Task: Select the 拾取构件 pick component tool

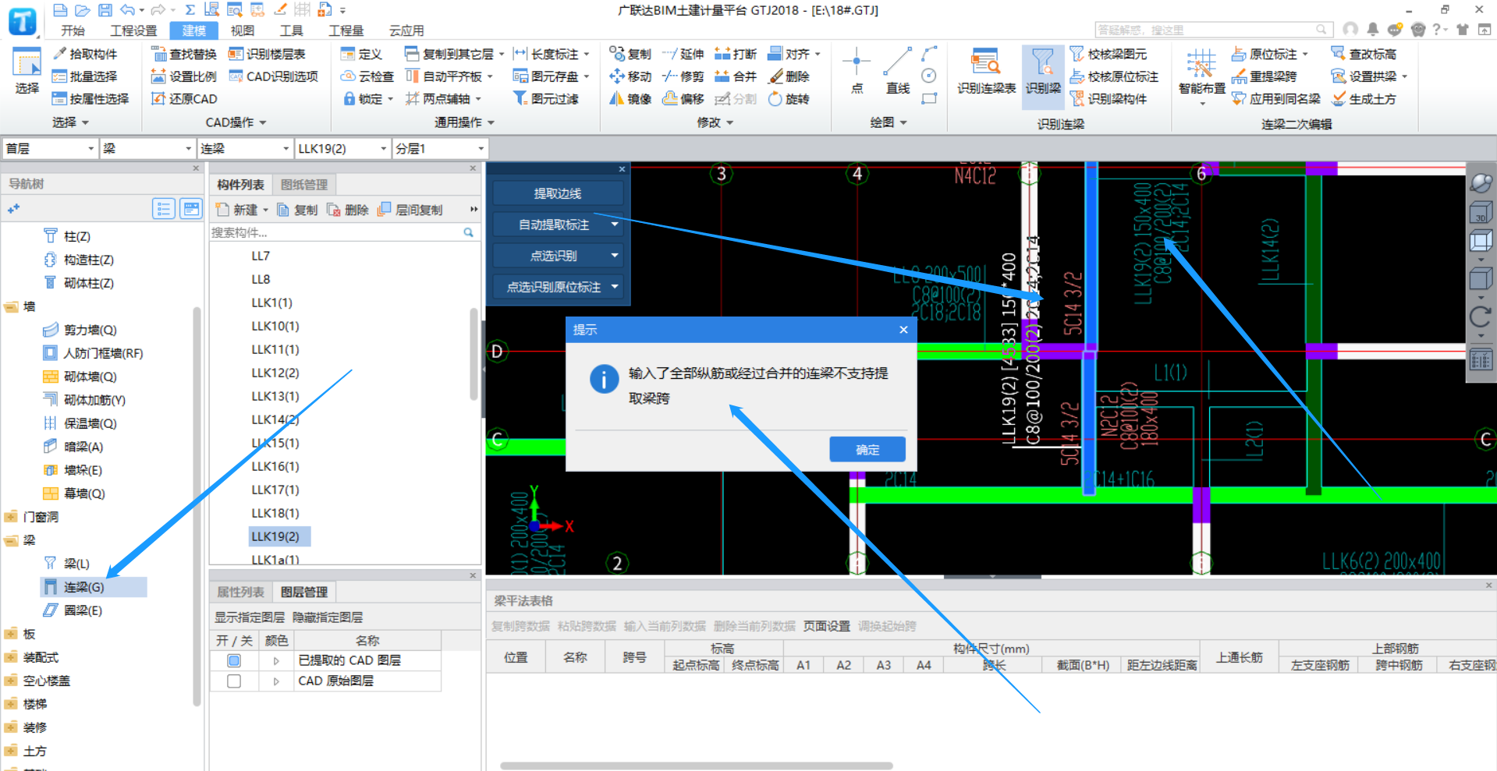Action: 85,54
